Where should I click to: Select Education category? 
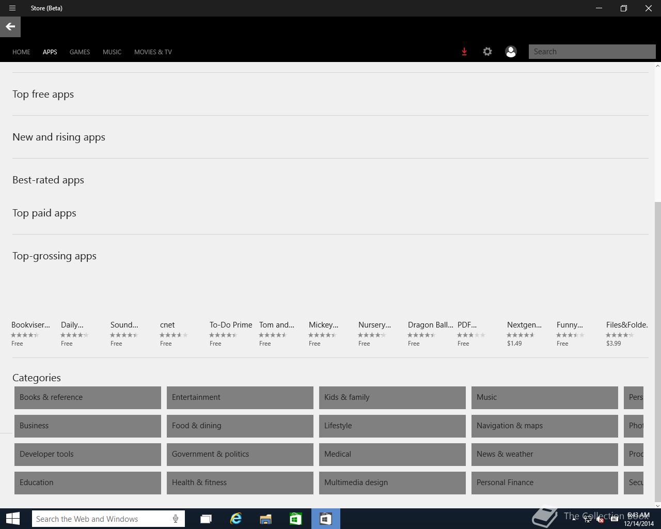click(x=88, y=483)
